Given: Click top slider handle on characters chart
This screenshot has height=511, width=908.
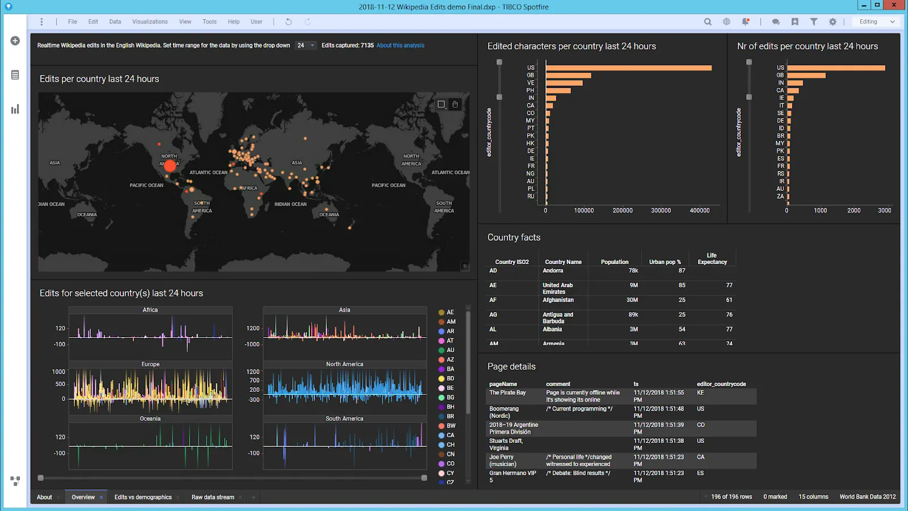Looking at the screenshot, I should tap(499, 62).
